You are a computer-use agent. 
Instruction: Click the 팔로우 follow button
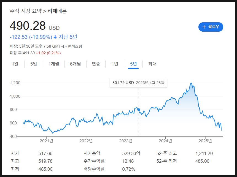tap(211, 27)
